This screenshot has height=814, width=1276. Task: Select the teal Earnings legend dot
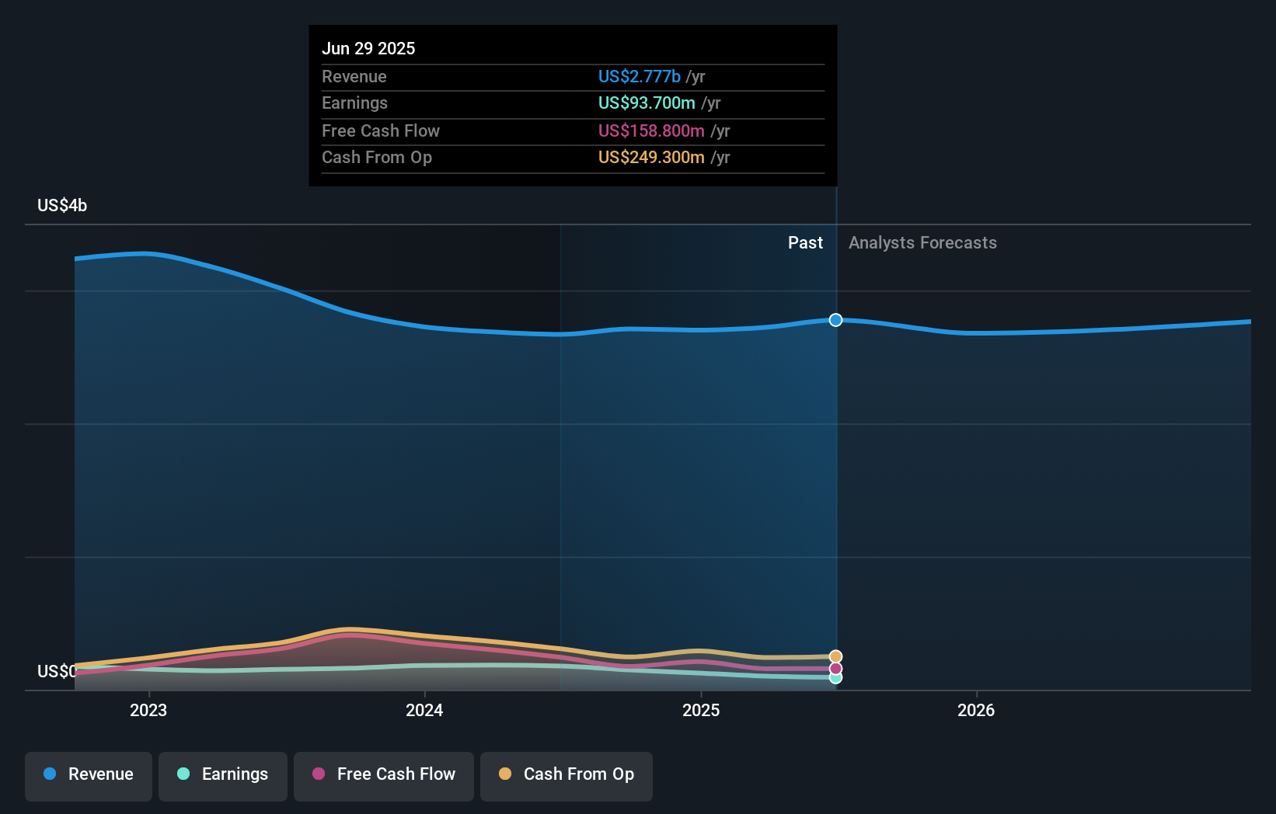tap(183, 774)
